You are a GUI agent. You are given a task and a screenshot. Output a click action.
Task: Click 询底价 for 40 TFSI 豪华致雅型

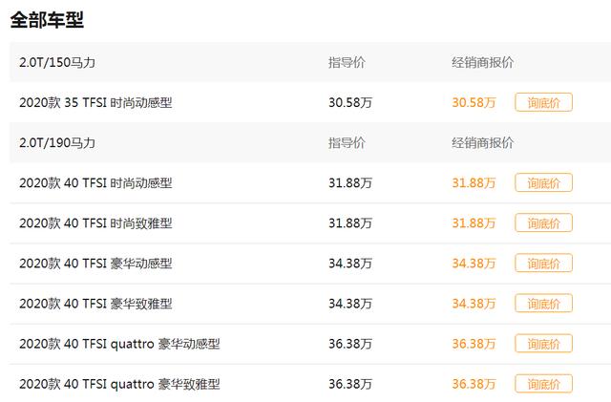543,304
